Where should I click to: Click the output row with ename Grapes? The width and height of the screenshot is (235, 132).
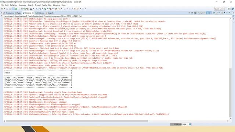click(37, 85)
